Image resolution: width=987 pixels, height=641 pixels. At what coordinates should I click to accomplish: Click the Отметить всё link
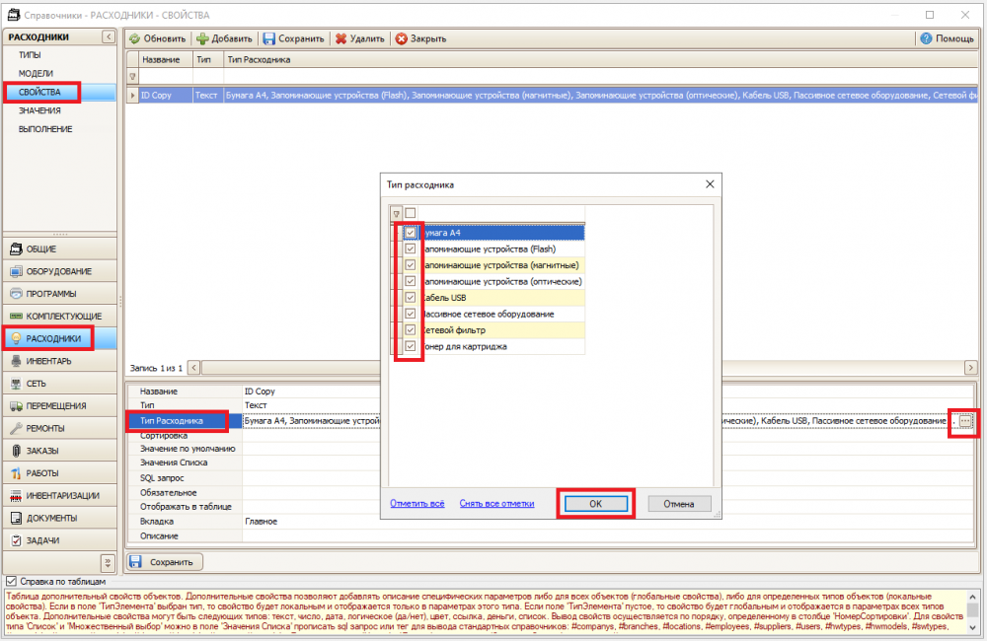418,504
